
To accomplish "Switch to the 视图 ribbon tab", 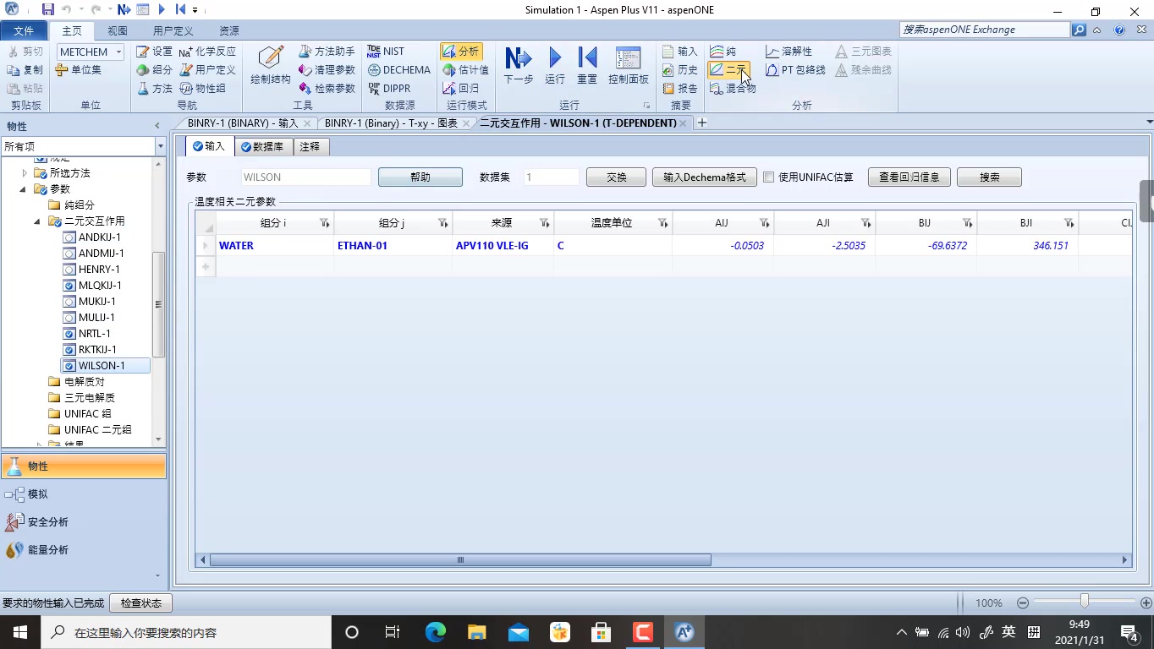I will [x=118, y=30].
